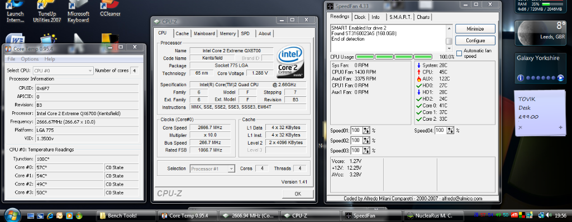Click the info icon on Galaxy Yorkshire gadget

(x=521, y=77)
